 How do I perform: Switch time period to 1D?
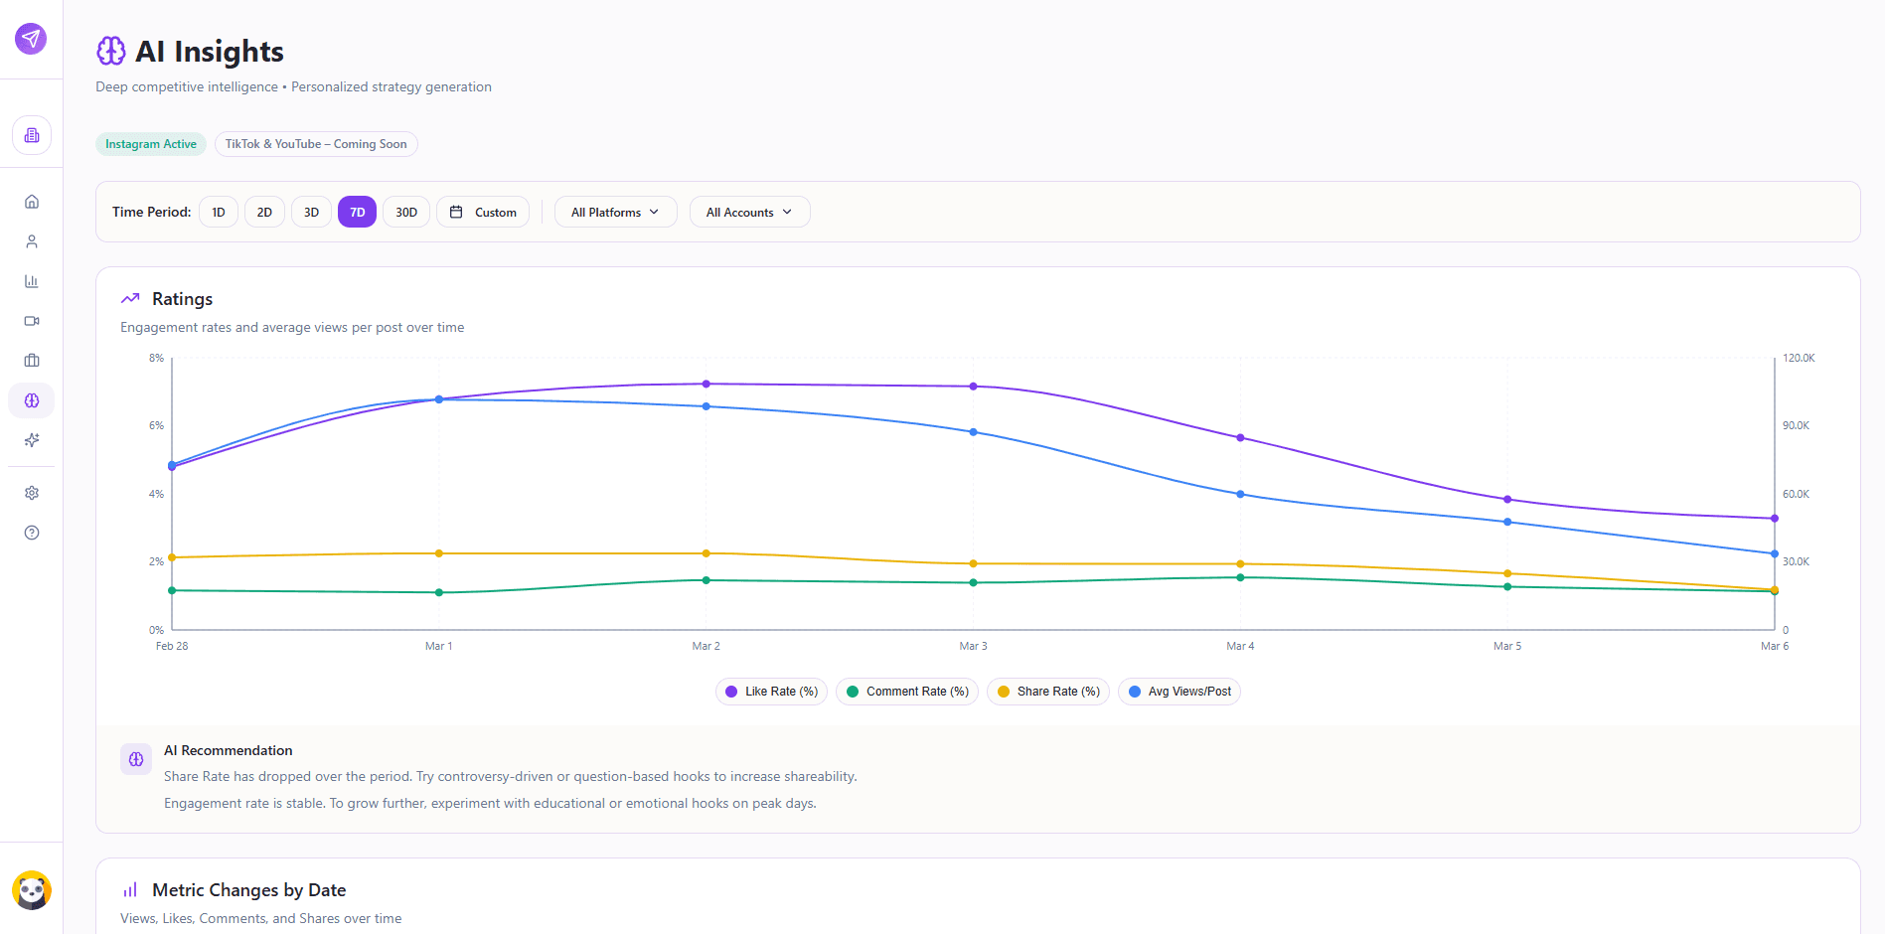point(219,212)
